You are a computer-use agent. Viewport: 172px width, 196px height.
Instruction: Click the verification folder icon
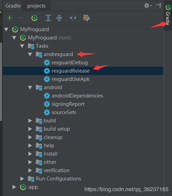coord(39,171)
